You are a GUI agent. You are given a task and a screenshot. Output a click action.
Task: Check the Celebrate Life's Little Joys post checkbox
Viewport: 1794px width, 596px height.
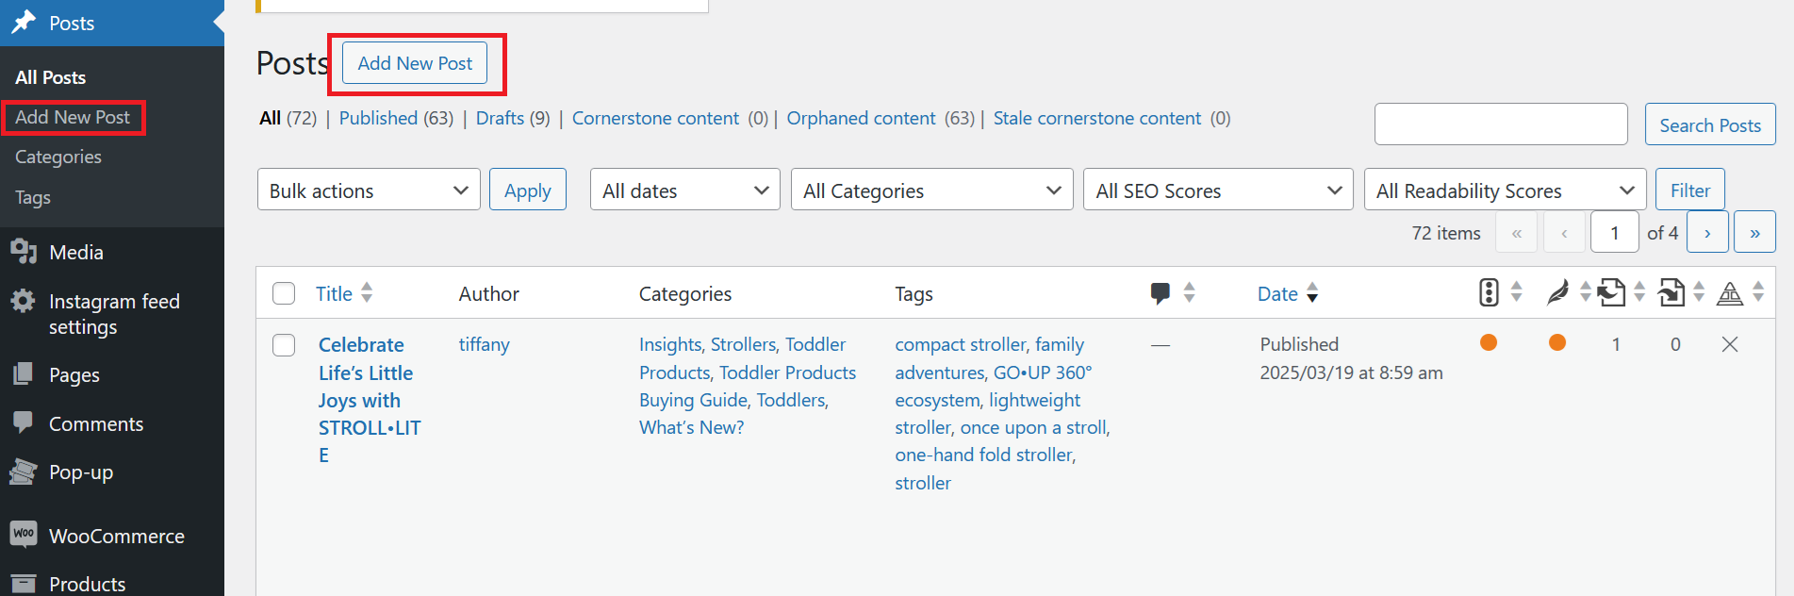[284, 345]
